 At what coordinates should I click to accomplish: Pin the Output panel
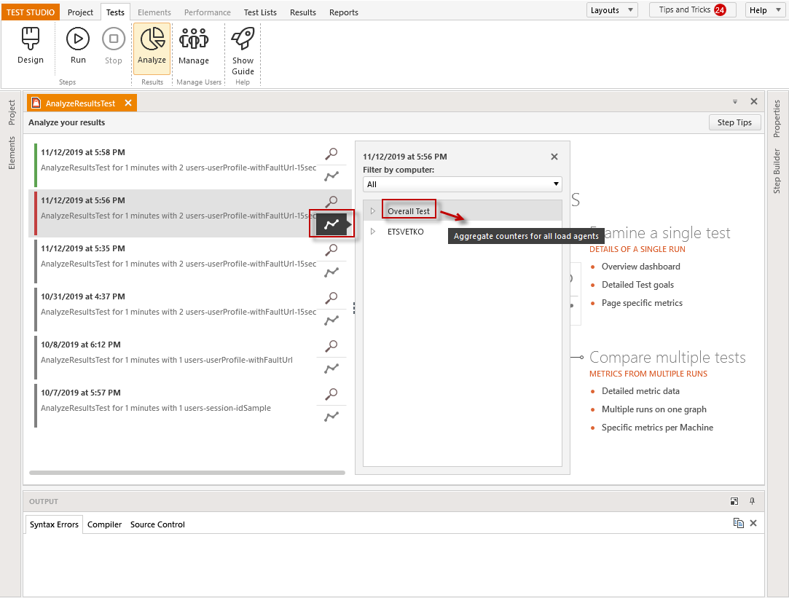[x=753, y=501]
